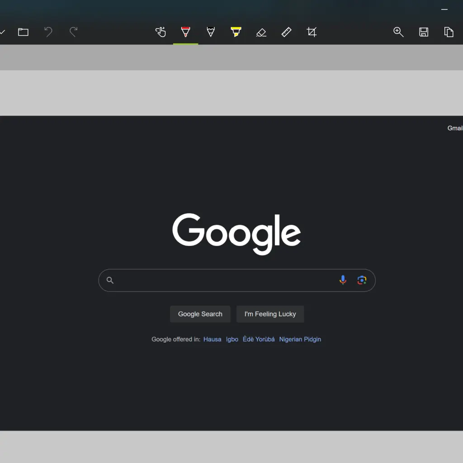
Task: Open Search by image camera icon
Action: click(x=362, y=280)
